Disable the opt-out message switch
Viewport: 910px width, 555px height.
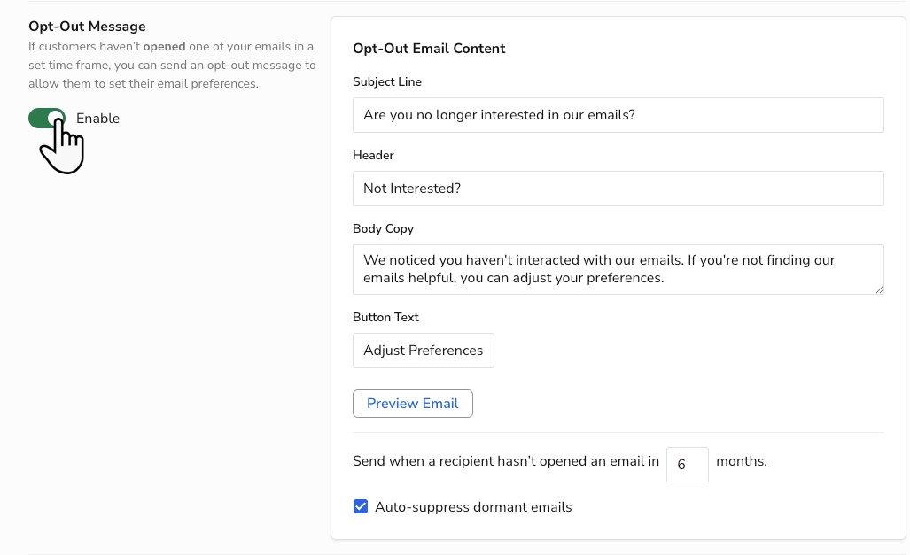point(46,118)
